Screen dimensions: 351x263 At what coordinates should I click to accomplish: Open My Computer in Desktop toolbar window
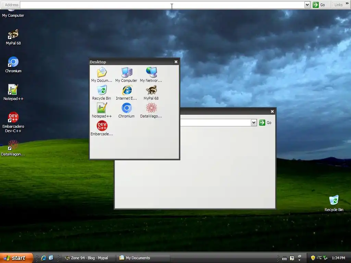click(x=126, y=75)
